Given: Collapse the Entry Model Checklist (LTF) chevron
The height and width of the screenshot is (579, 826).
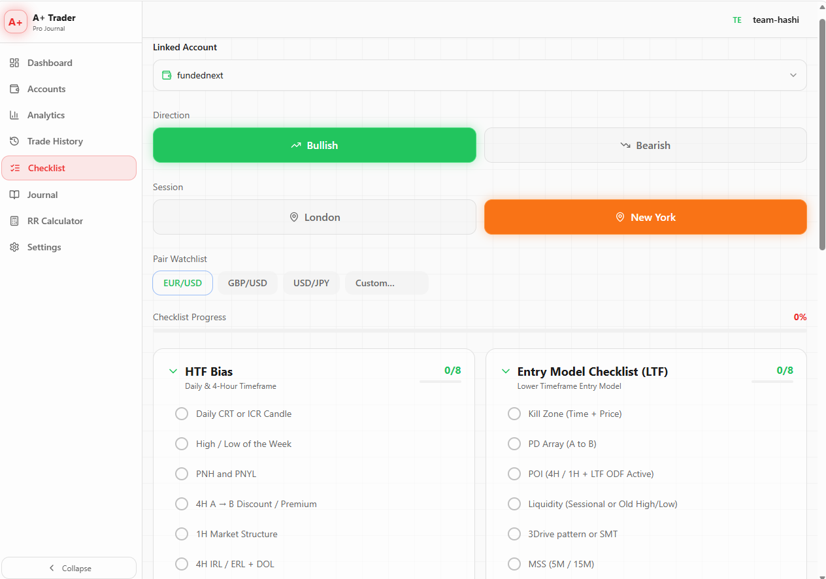Looking at the screenshot, I should (505, 371).
